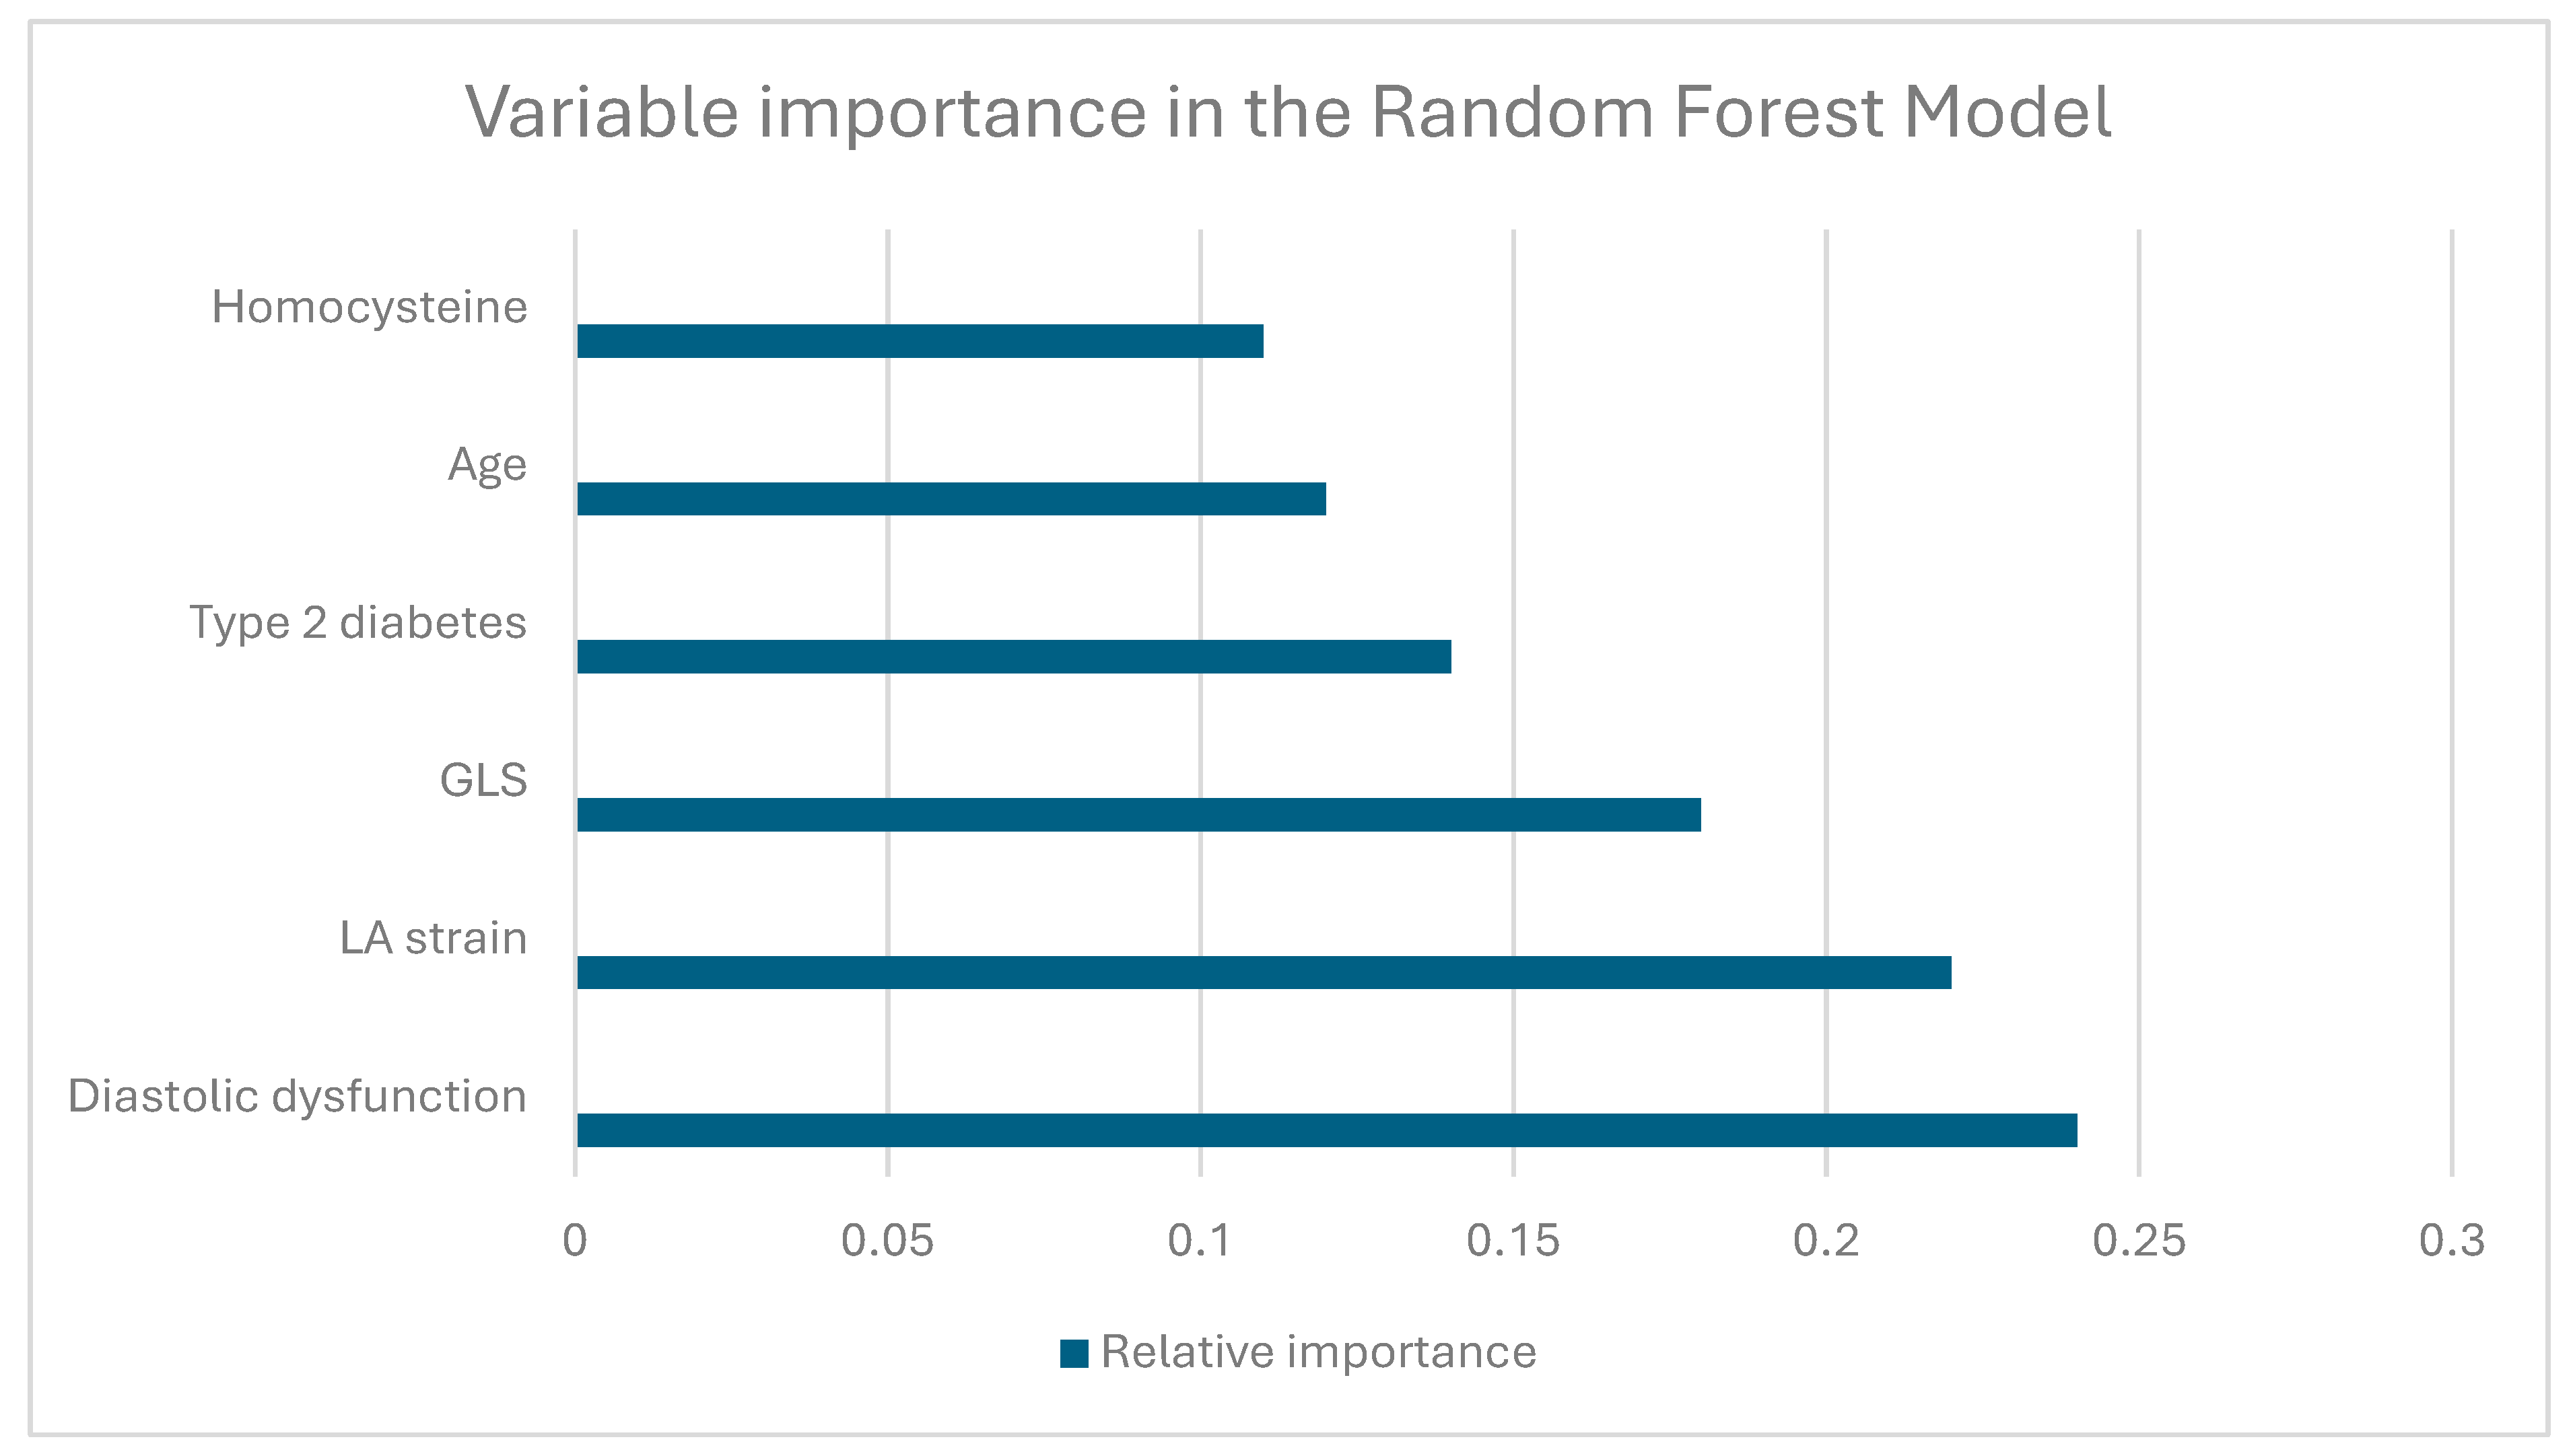Image resolution: width=2573 pixels, height=1456 pixels.
Task: Select the GLS bar
Action: (x=1138, y=815)
